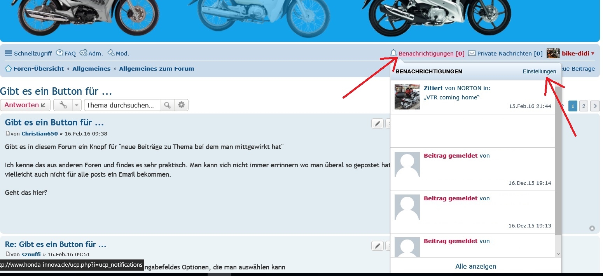Click the notification bell icon
The image size is (603, 276).
point(393,53)
